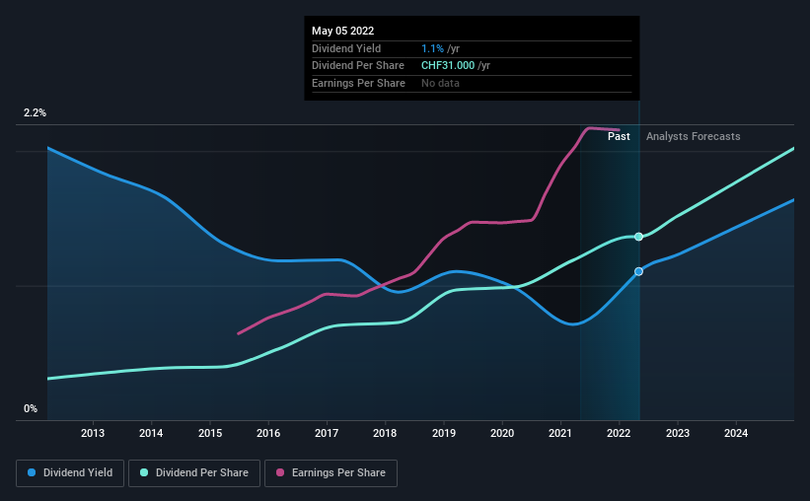Click the 'Analysts Forecasts' label
The height and width of the screenshot is (501, 810).
tap(693, 136)
